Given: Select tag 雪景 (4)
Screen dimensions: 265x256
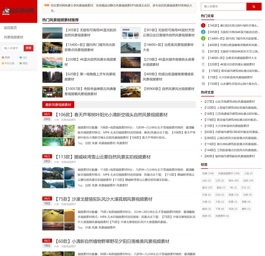Looking at the screenshot, I should click(246, 202).
